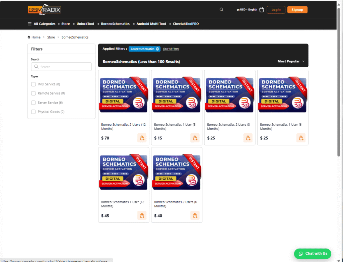Add Borneo Schematics 1 User (6 Months) to cart

point(301,138)
